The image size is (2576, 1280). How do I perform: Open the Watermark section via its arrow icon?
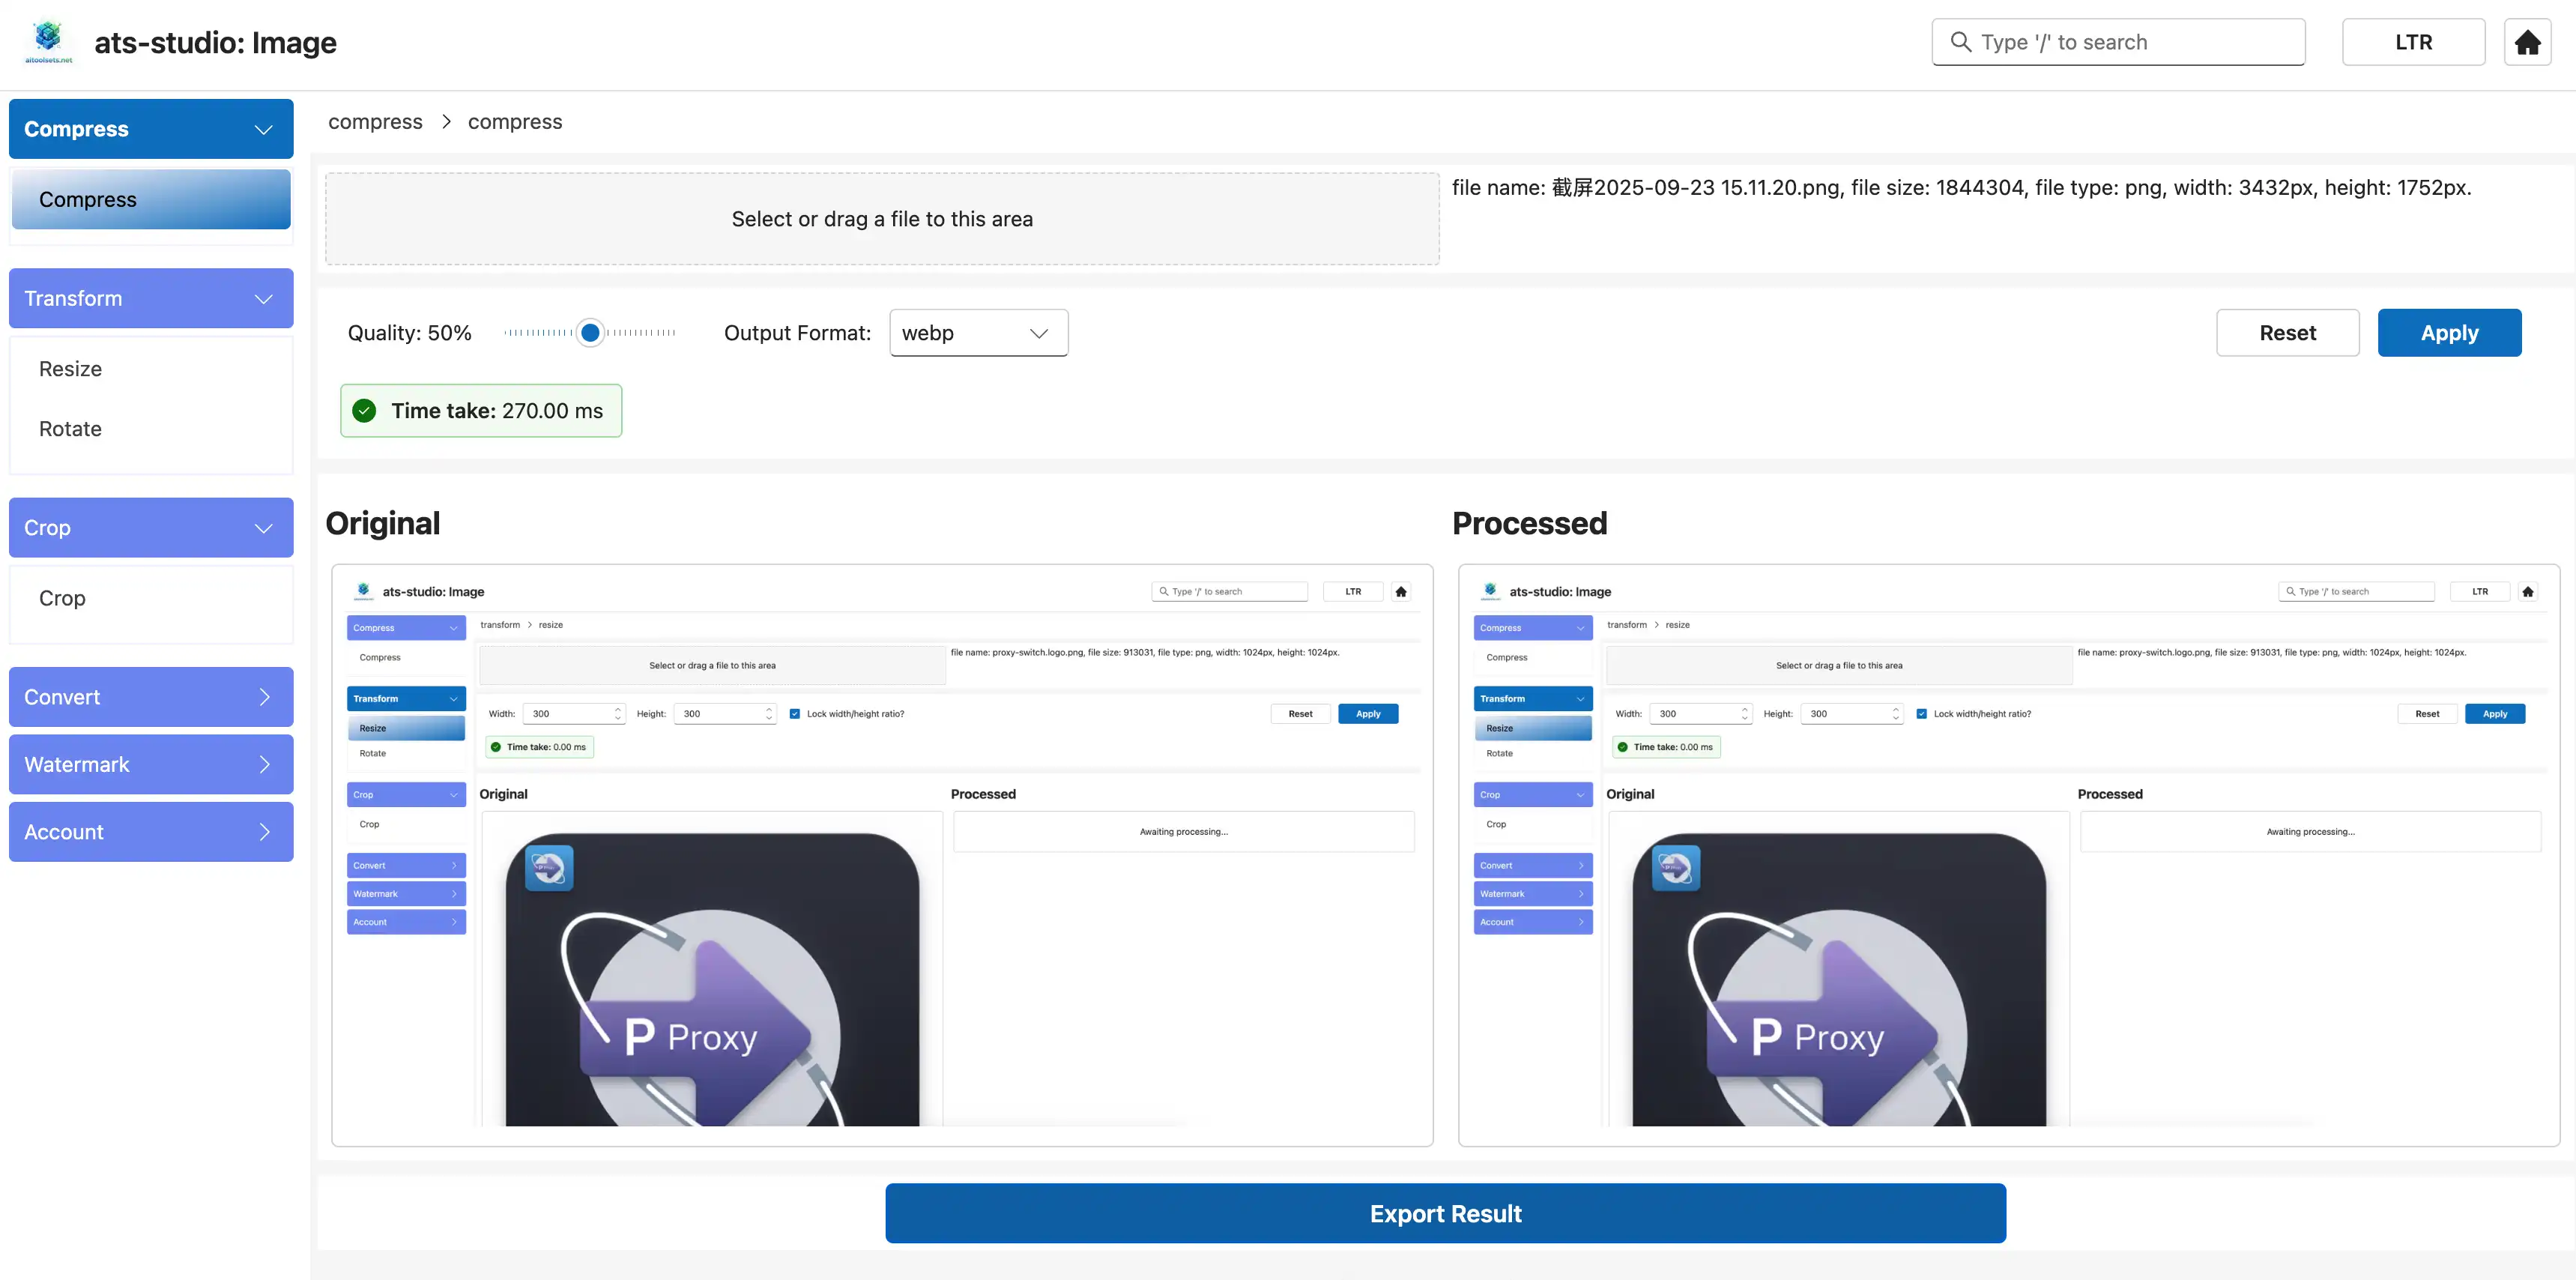coord(265,764)
